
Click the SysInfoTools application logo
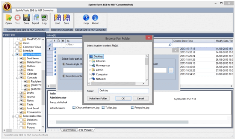click(7, 6)
